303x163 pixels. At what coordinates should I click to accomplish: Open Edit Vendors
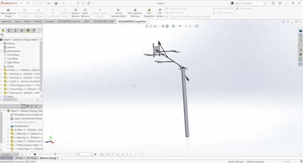pyautogui.click(x=160, y=13)
